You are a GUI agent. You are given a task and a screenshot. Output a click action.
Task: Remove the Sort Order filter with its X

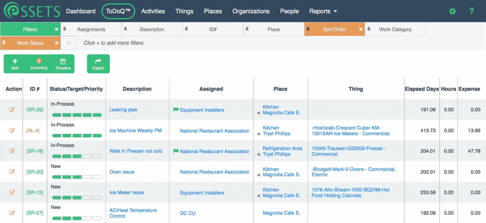(361, 29)
